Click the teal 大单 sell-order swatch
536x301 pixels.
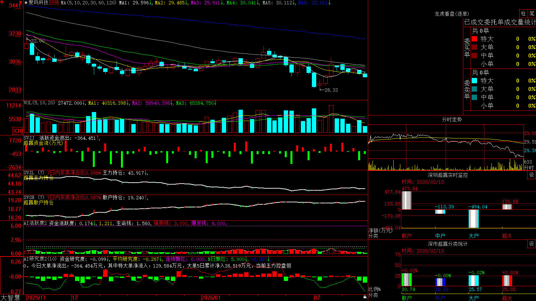474,89
